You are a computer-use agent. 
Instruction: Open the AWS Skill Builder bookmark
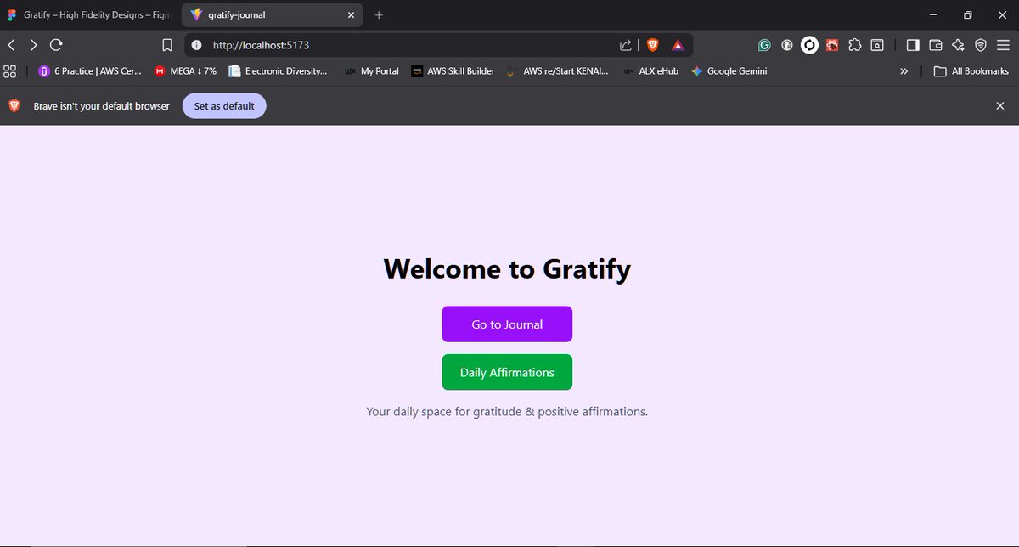tap(453, 71)
